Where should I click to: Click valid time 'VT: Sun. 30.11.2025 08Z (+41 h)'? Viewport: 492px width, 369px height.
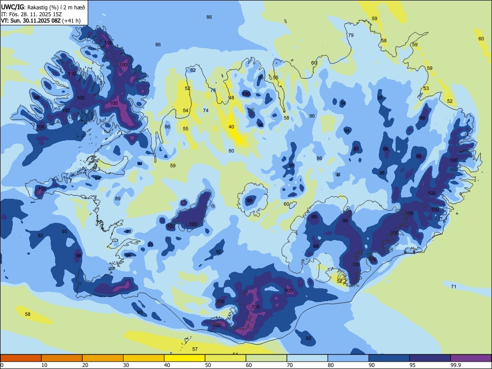point(41,21)
